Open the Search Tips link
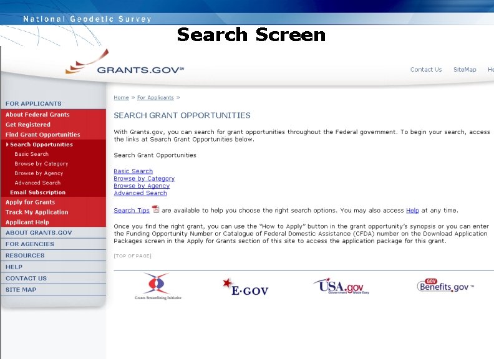This screenshot has width=494, height=359. 132,211
